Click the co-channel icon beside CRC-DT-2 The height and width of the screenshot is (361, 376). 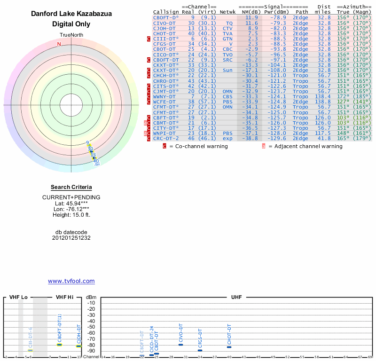point(149,139)
